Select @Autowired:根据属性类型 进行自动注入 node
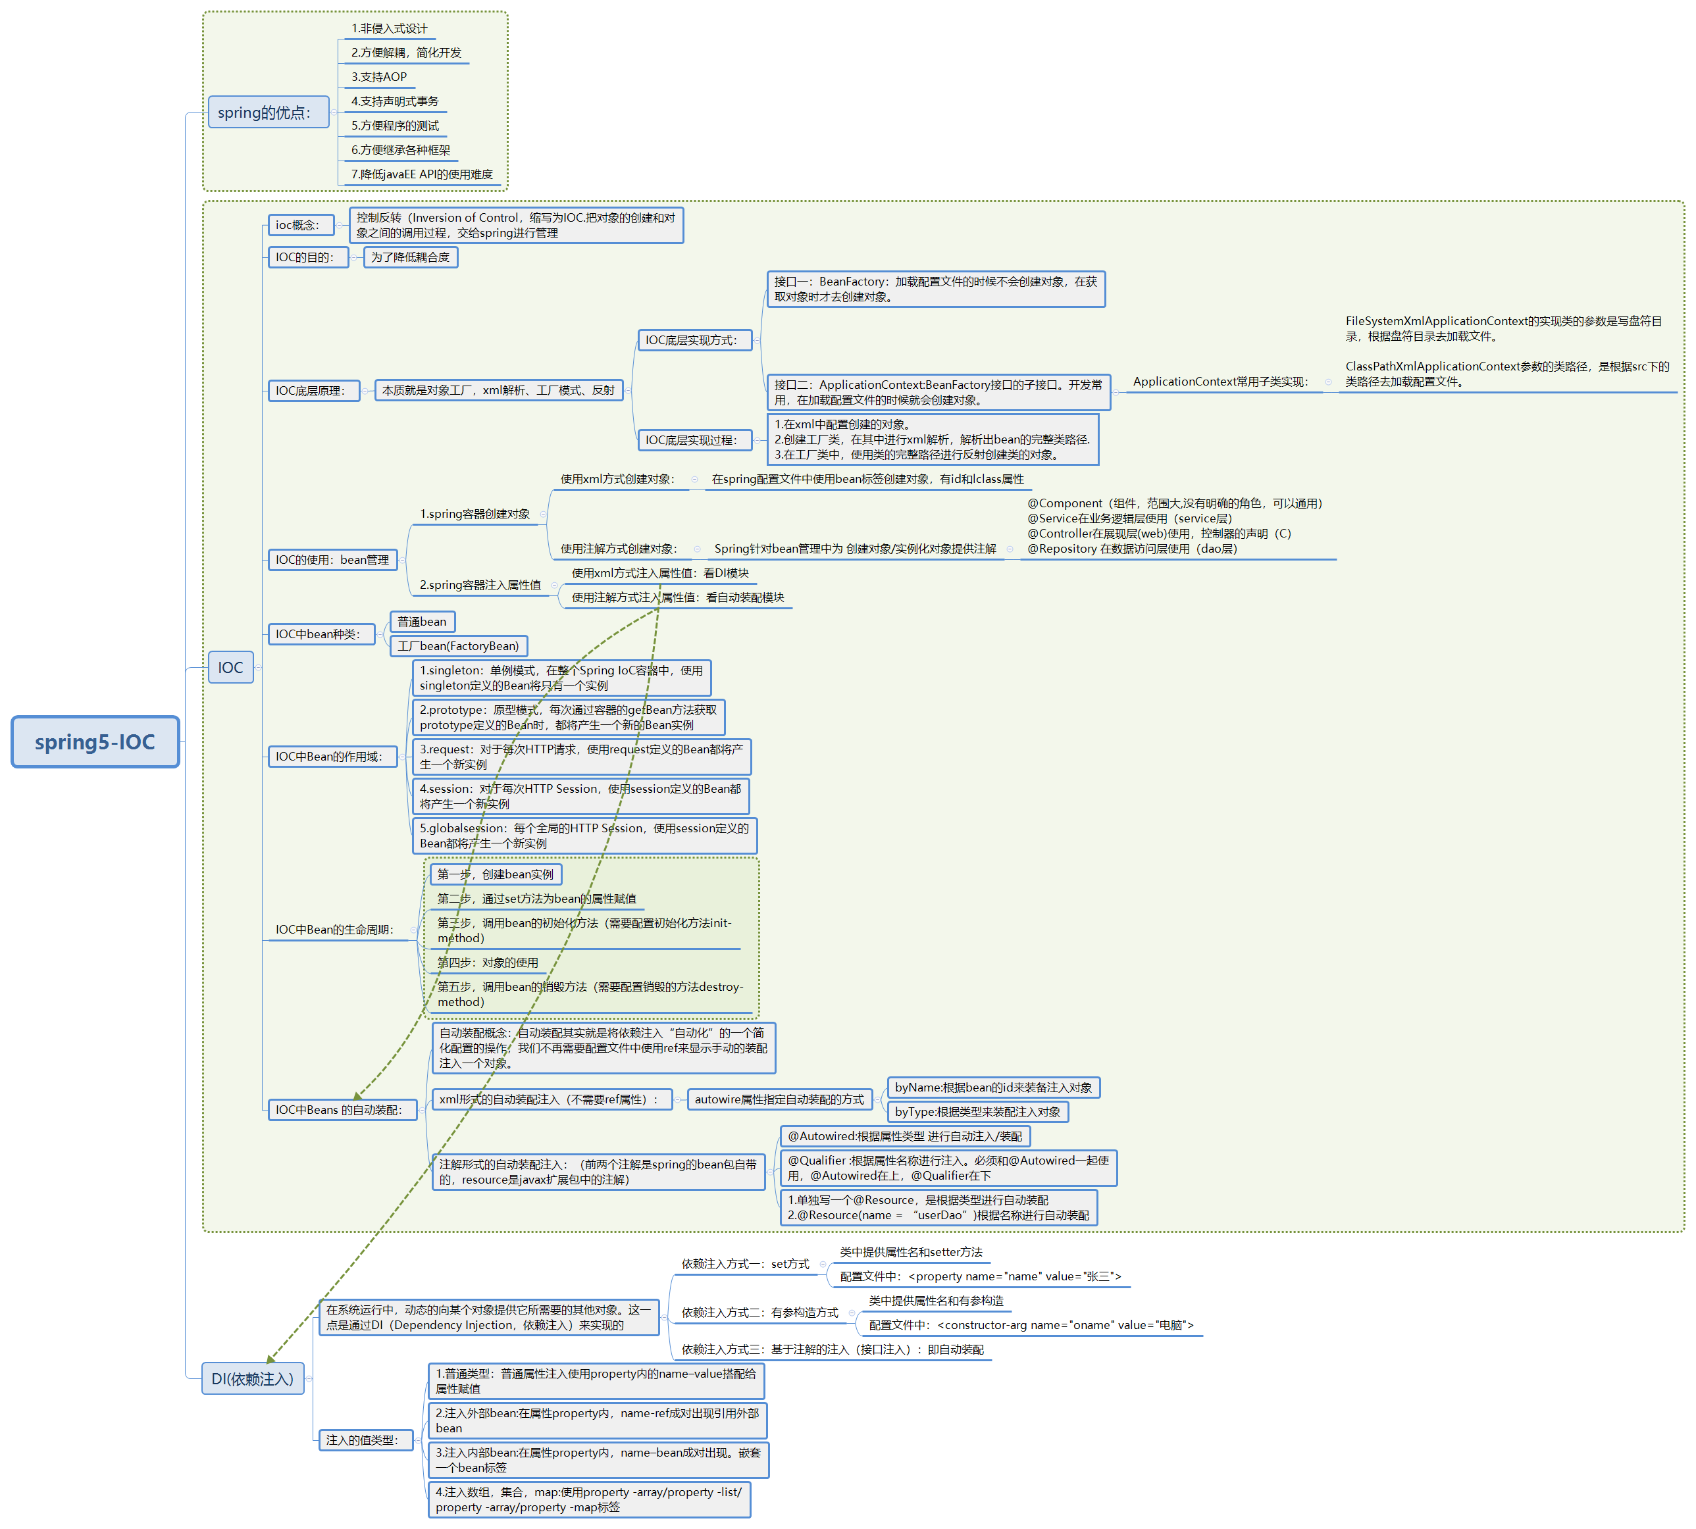The image size is (1696, 1529). [905, 1137]
